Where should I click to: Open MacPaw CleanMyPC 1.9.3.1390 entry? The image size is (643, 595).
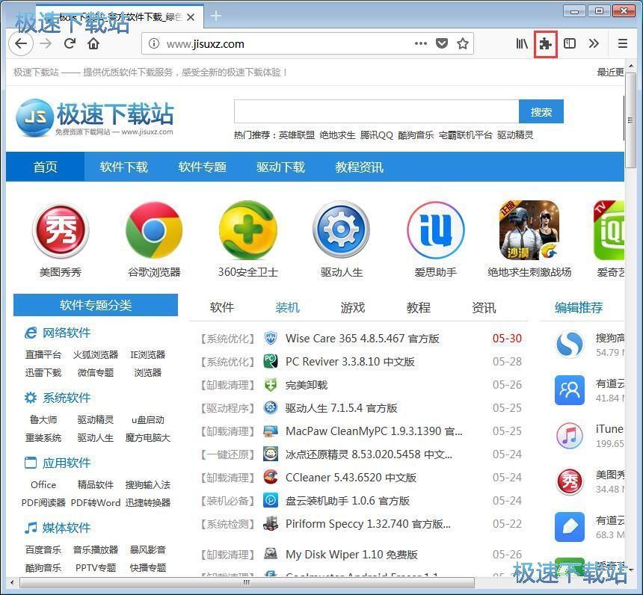click(374, 431)
